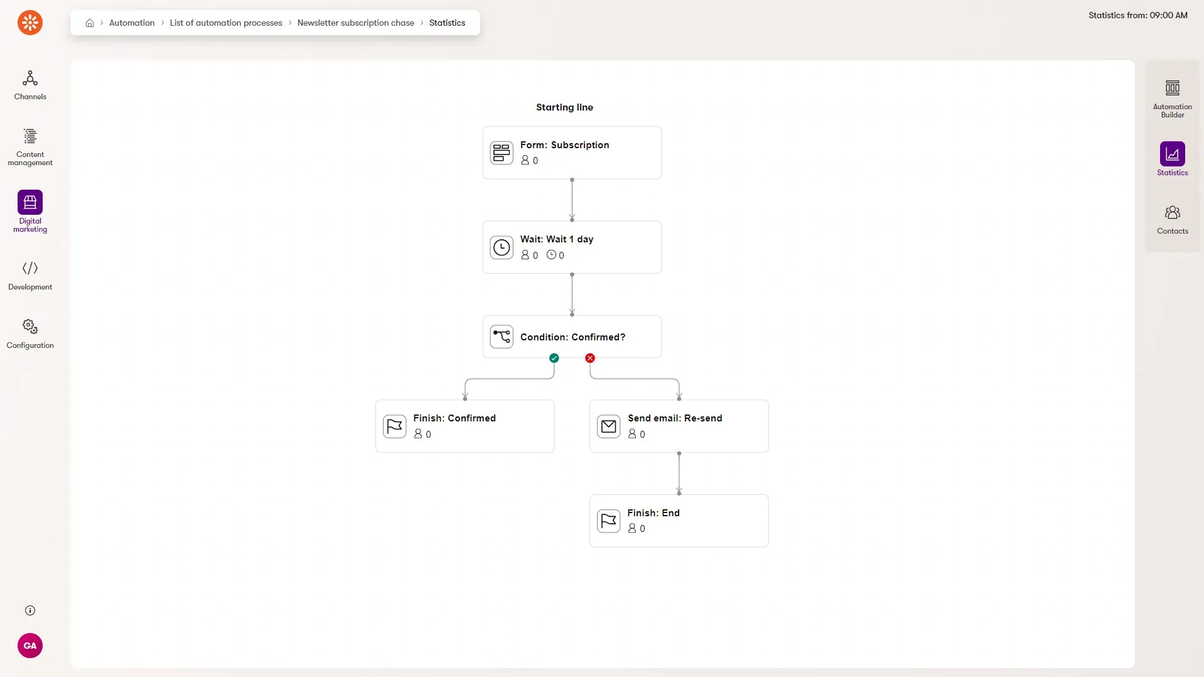Click flag icon on Finish: Confirmed node
This screenshot has height=677, width=1204.
395,426
